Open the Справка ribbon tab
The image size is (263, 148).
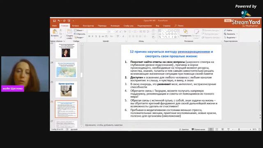(167, 25)
